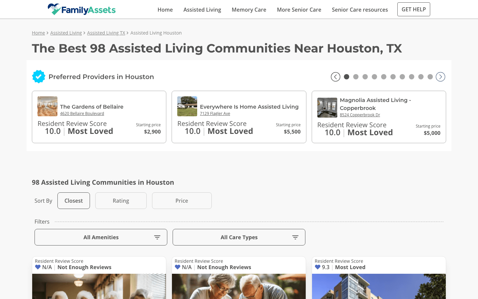
Task: Sort communities by Rating
Action: (x=121, y=201)
